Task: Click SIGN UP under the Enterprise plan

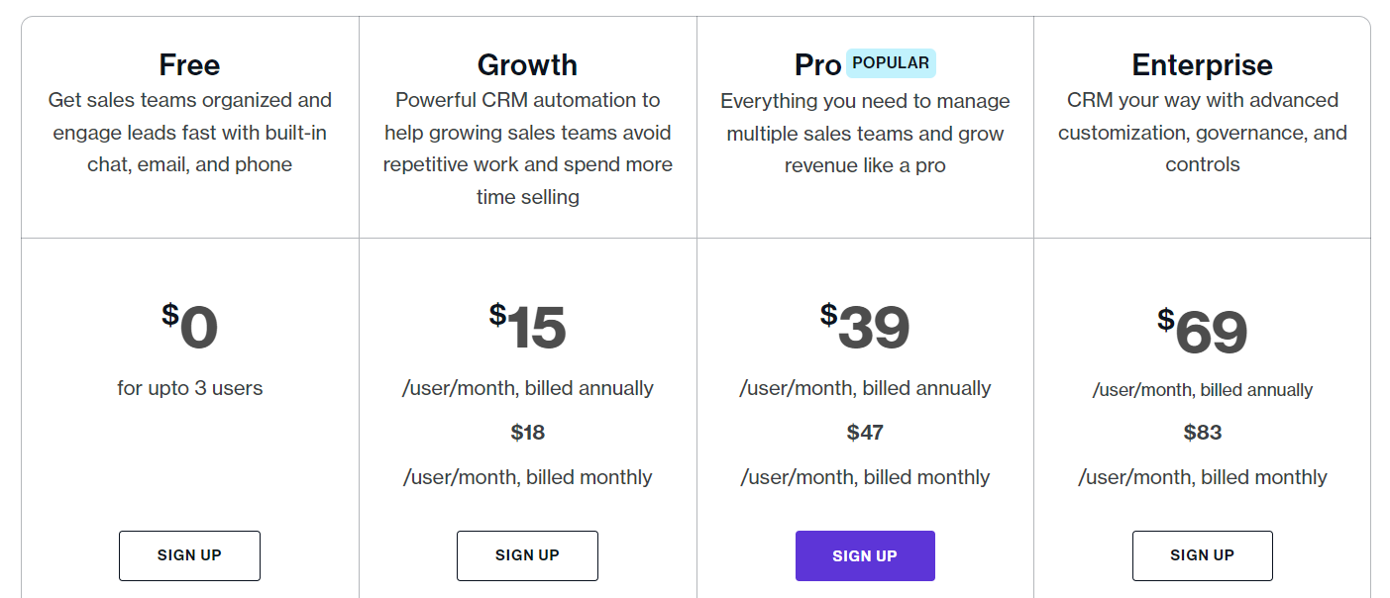Action: pyautogui.click(x=1202, y=555)
